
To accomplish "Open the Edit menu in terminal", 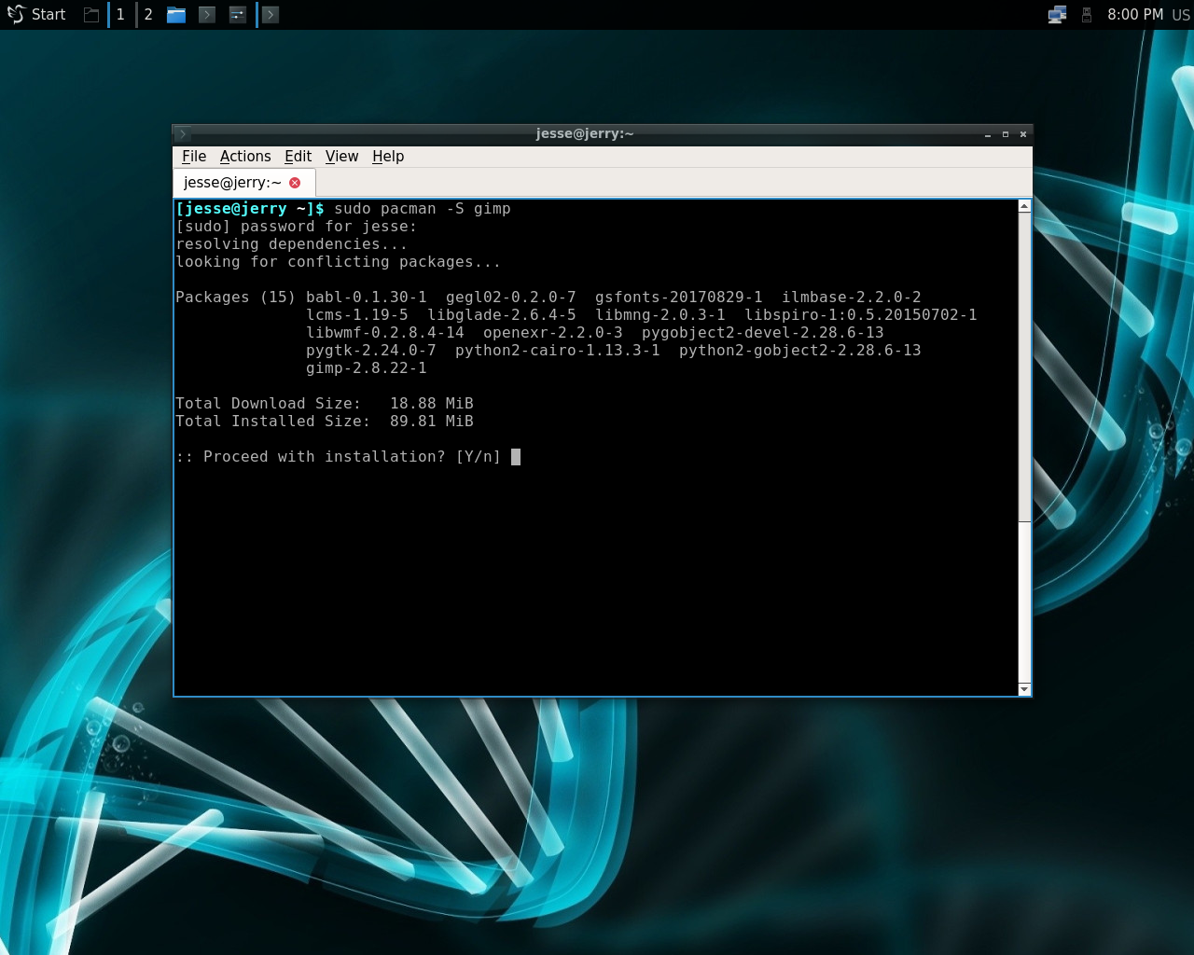I will pyautogui.click(x=298, y=157).
